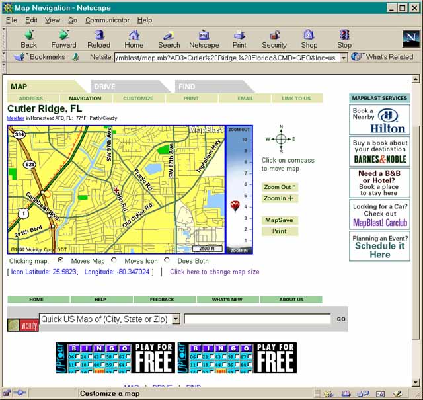Click the Netscape N logo

tap(411, 39)
